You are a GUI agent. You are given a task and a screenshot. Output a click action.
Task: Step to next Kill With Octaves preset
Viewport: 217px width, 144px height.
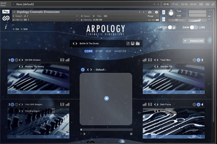point(22,60)
